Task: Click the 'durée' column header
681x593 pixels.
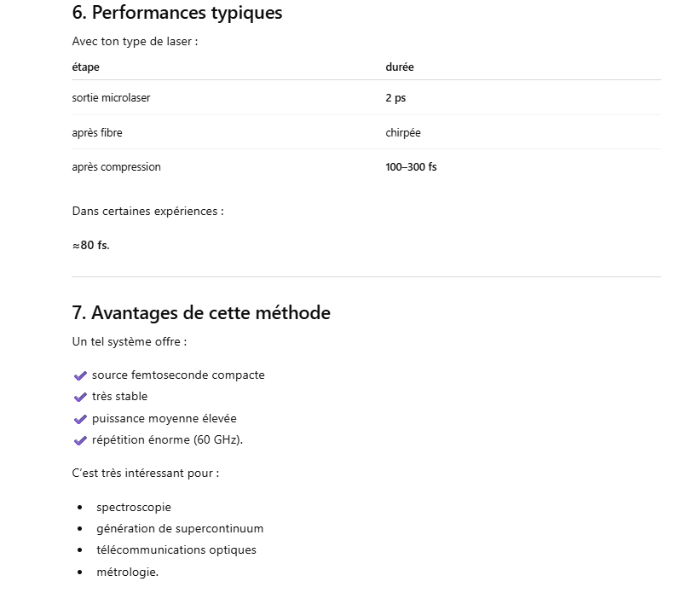Action: click(x=399, y=67)
